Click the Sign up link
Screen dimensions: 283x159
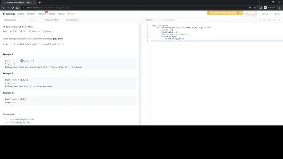pos(265,14)
